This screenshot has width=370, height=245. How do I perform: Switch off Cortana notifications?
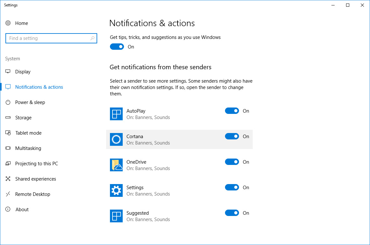point(232,137)
